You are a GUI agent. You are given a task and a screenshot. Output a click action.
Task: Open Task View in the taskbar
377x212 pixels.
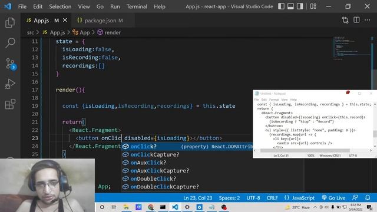coord(114,207)
